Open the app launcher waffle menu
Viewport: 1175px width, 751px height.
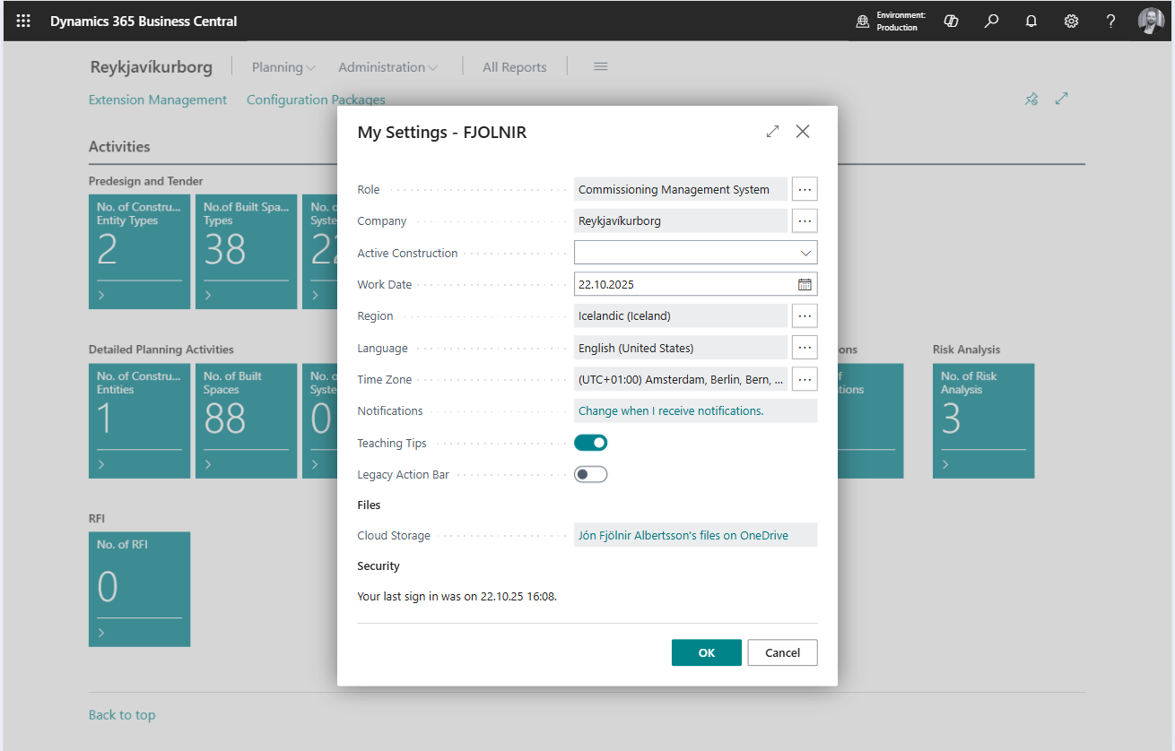(23, 21)
